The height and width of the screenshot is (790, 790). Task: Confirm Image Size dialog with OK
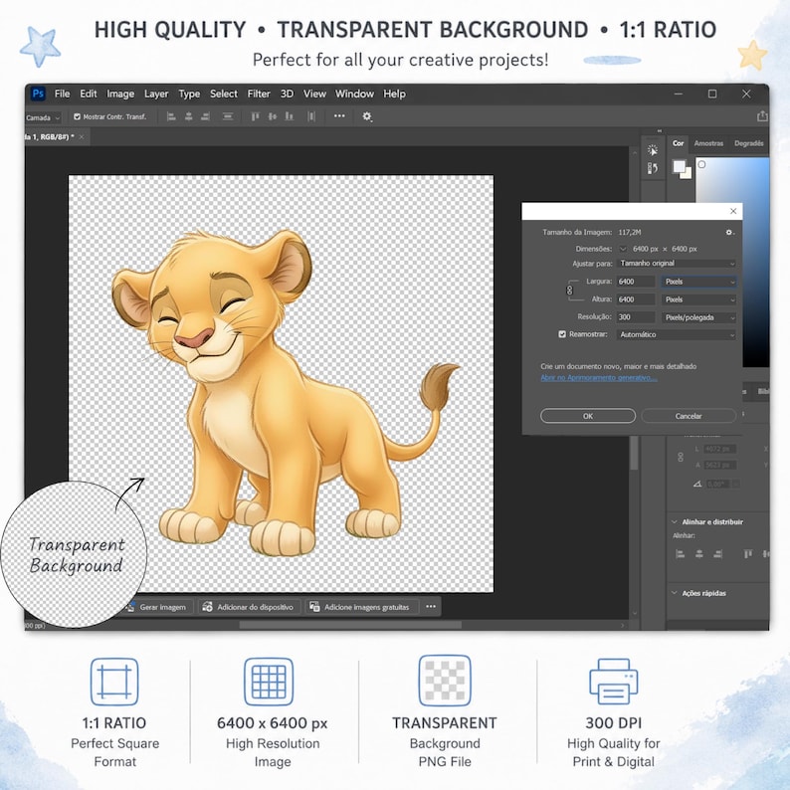pyautogui.click(x=588, y=416)
